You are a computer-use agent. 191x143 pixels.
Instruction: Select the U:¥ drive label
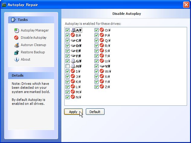coord(108,61)
